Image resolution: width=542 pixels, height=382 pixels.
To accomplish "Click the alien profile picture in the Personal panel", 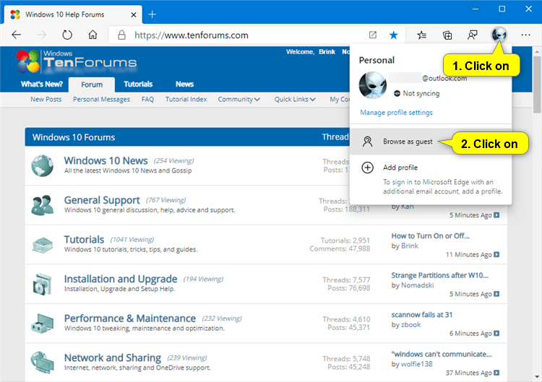I will 373,85.
